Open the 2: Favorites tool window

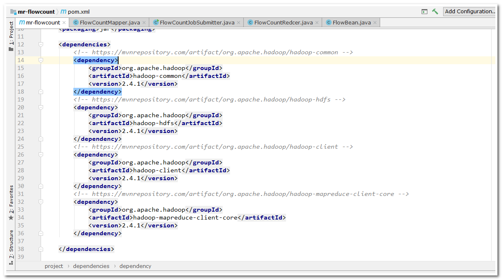(11, 203)
